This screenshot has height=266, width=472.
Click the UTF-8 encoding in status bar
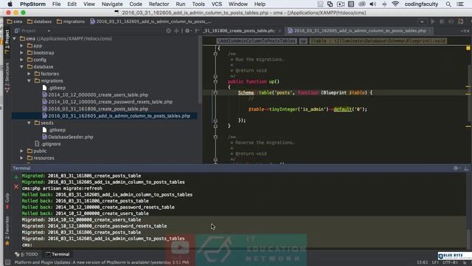click(451, 262)
